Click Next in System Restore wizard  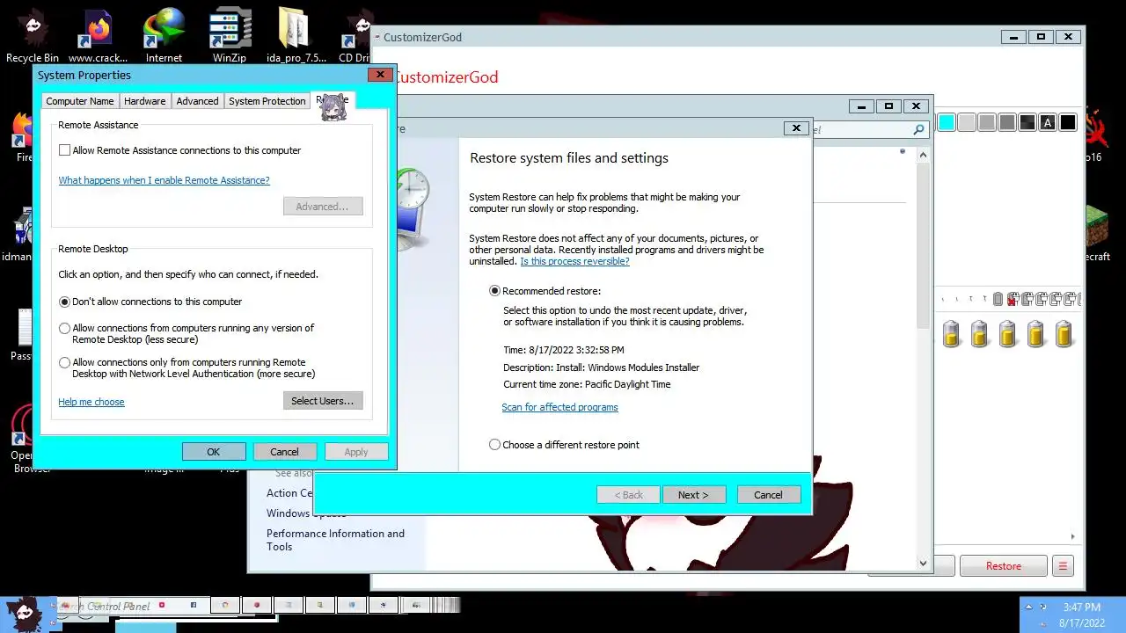[x=693, y=495]
